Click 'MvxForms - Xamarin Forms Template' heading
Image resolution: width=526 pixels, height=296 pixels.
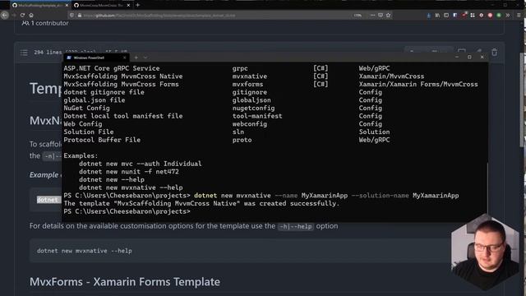125,282
